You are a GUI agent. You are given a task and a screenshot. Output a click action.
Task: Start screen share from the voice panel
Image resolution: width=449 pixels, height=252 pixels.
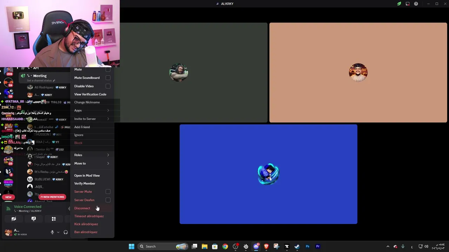[x=34, y=219]
